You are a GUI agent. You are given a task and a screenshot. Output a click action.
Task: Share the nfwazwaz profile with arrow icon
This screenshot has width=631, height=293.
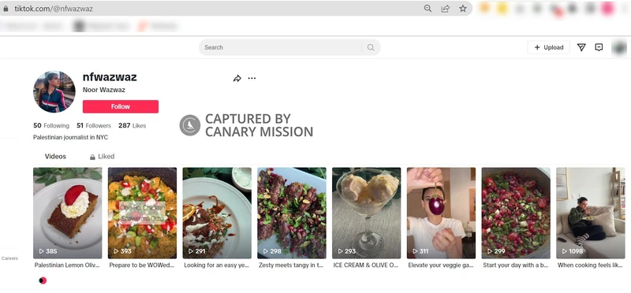[237, 79]
